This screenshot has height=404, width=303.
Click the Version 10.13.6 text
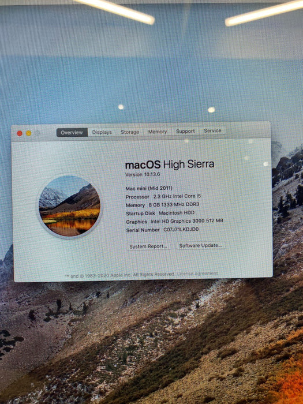point(143,174)
